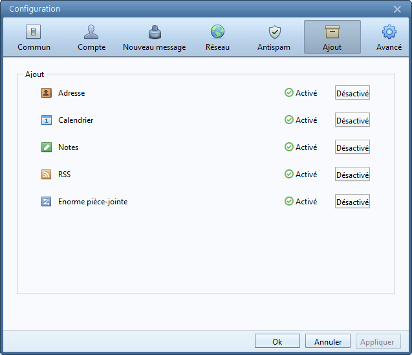Disable Enorme pièce-jointe add-on
Image resolution: width=412 pixels, height=355 pixels.
352,202
